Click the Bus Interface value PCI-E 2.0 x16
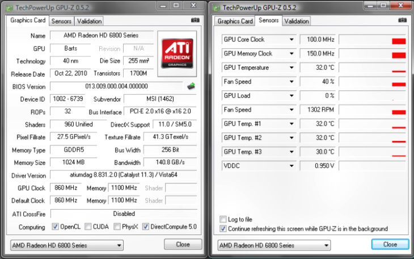Image resolution: width=414 pixels, height=259 pixels. tap(160, 111)
